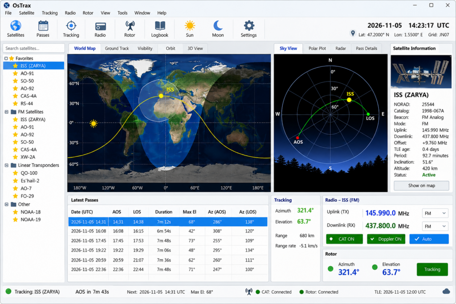This screenshot has width=456, height=304.
Task: Click the antenna icon beside CAT status
Action: pos(249,292)
